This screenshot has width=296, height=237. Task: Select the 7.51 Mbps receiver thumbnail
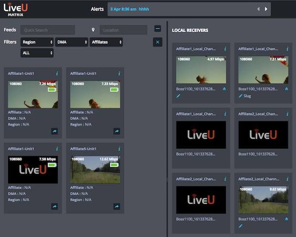264,70
